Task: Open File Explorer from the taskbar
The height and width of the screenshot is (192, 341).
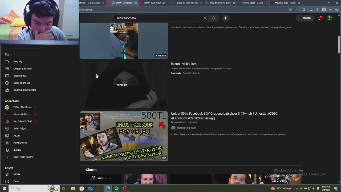Action: [x=73, y=189]
